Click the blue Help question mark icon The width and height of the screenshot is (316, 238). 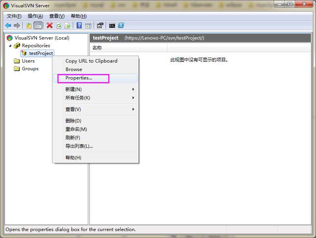[x=79, y=25]
